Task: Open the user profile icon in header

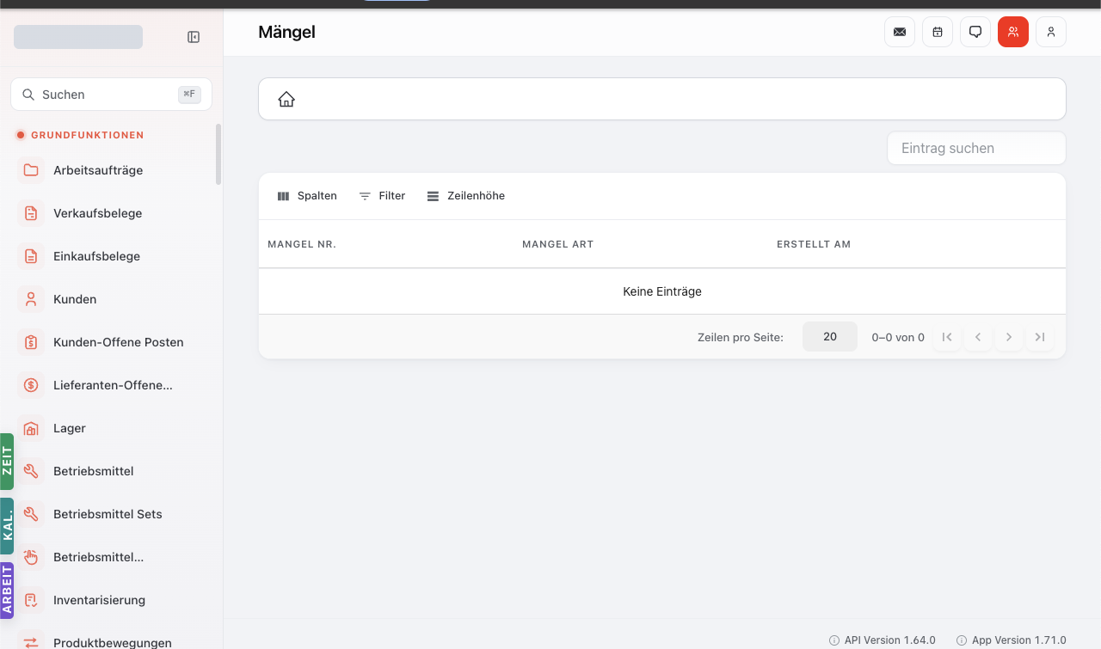Action: coord(1051,32)
